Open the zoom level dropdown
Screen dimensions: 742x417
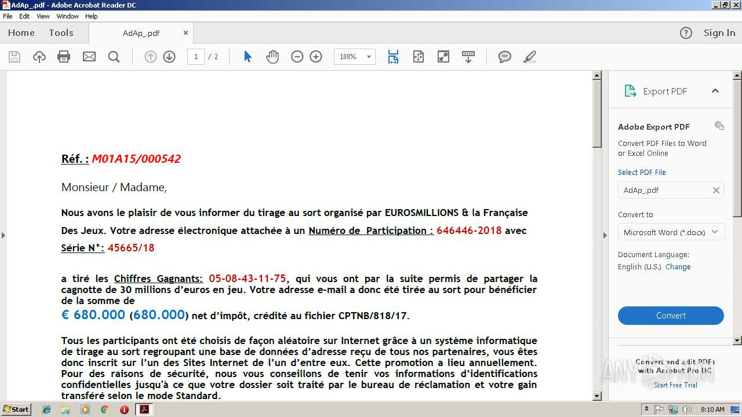point(369,57)
